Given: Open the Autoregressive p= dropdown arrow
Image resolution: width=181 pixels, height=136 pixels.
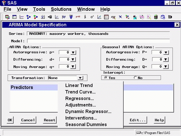Looking at the screenshot, I should (x=73, y=52).
